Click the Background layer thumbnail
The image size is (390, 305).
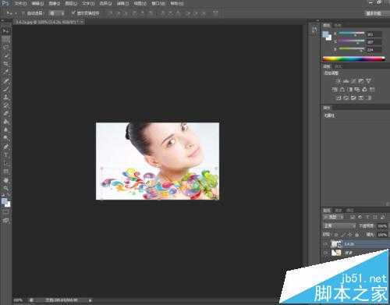pyautogui.click(x=336, y=253)
